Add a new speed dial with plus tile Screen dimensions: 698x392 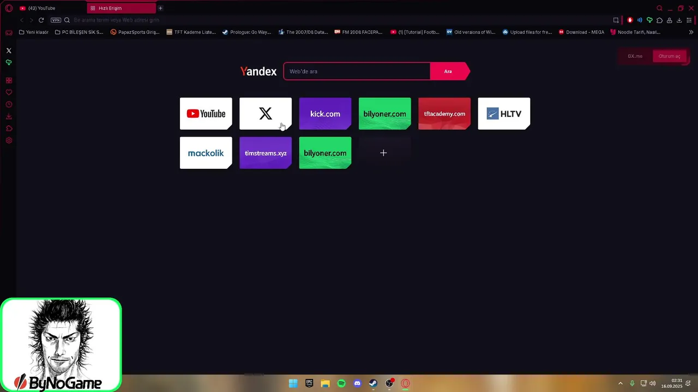point(384,153)
